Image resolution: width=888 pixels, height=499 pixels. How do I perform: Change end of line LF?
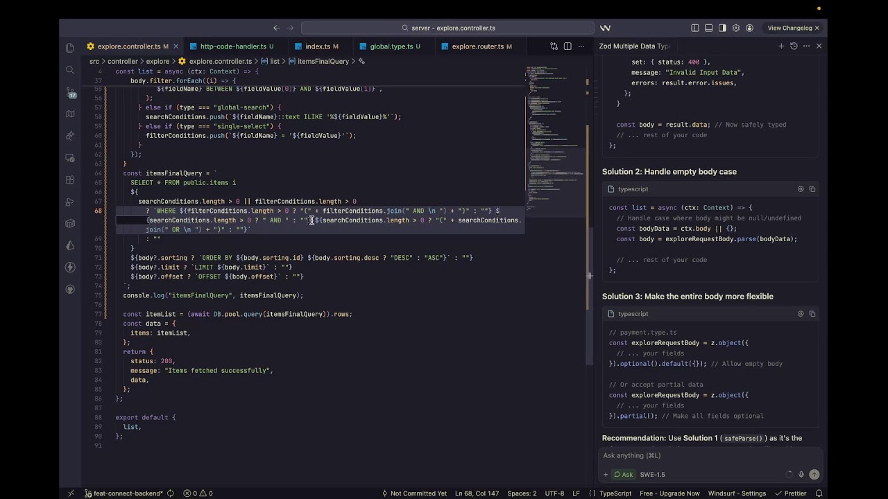tap(576, 493)
